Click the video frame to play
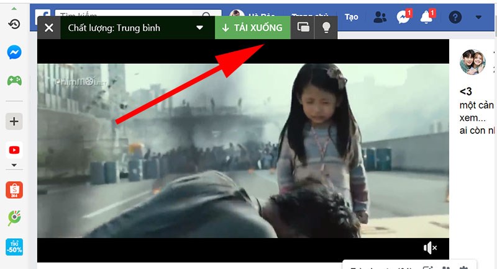 (x=243, y=151)
